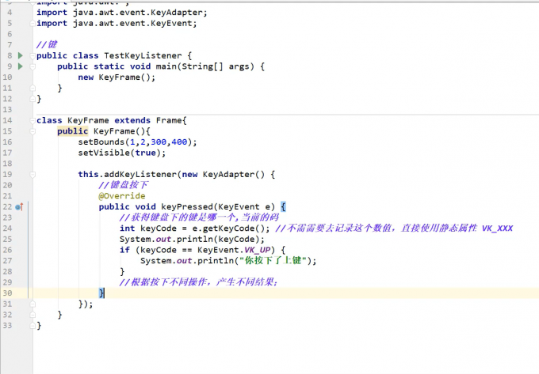The height and width of the screenshot is (374, 539).
Task: Click the fold end marker on line 11
Action: click(32, 88)
